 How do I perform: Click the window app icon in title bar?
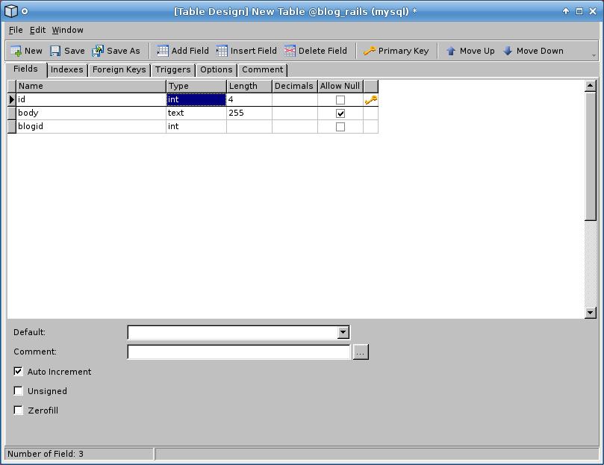pos(11,10)
